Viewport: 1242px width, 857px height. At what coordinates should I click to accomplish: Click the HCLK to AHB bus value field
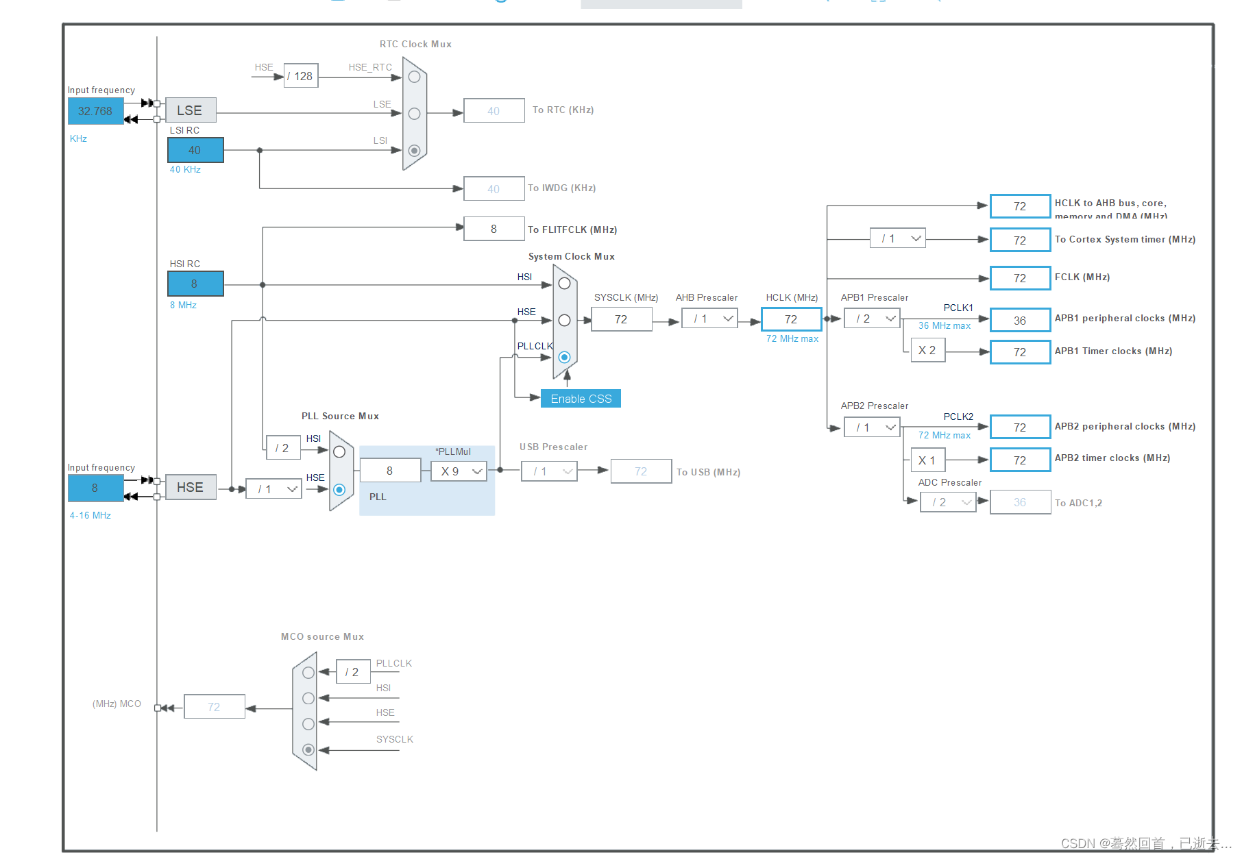(x=1020, y=206)
